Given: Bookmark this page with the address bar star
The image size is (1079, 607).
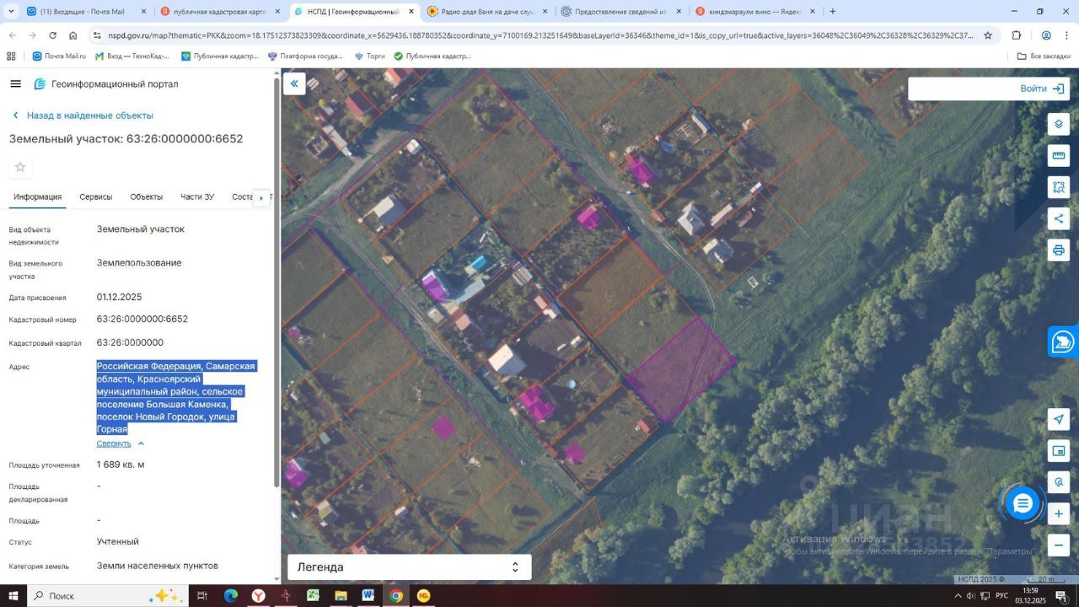Looking at the screenshot, I should tap(988, 35).
